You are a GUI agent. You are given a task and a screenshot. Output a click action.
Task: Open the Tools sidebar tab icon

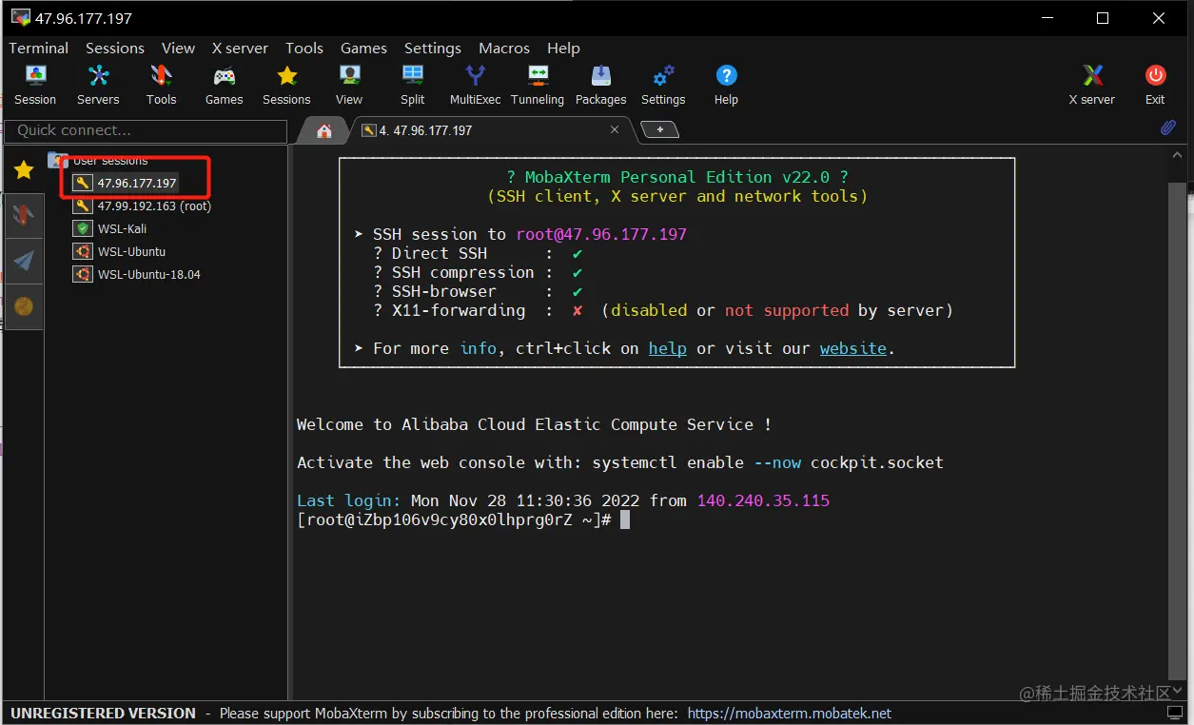coord(23,216)
